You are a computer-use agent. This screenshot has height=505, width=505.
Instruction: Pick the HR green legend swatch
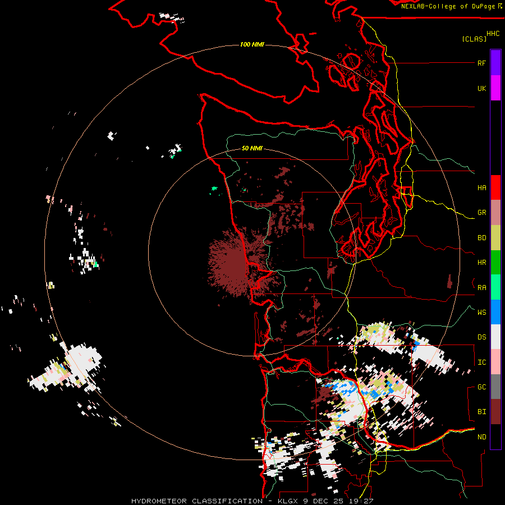click(495, 262)
